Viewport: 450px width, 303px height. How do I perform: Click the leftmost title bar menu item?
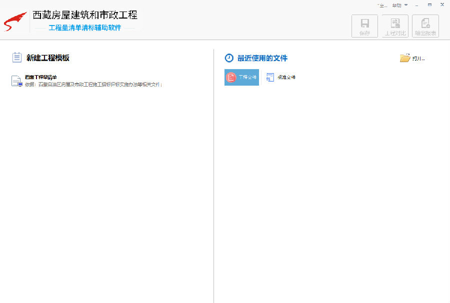coord(381,5)
